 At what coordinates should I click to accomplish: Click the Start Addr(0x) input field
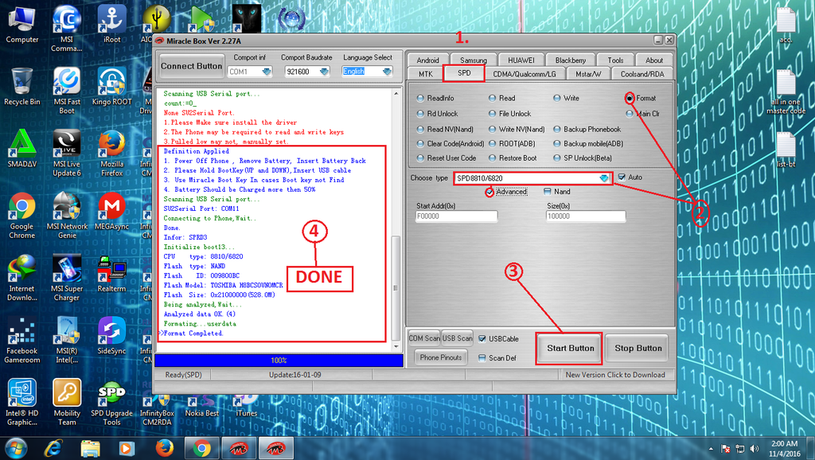(457, 216)
